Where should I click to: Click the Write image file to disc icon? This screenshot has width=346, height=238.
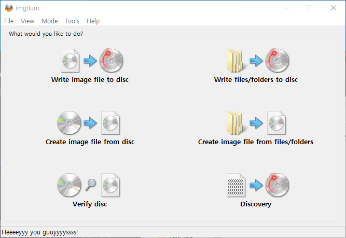[92, 61]
